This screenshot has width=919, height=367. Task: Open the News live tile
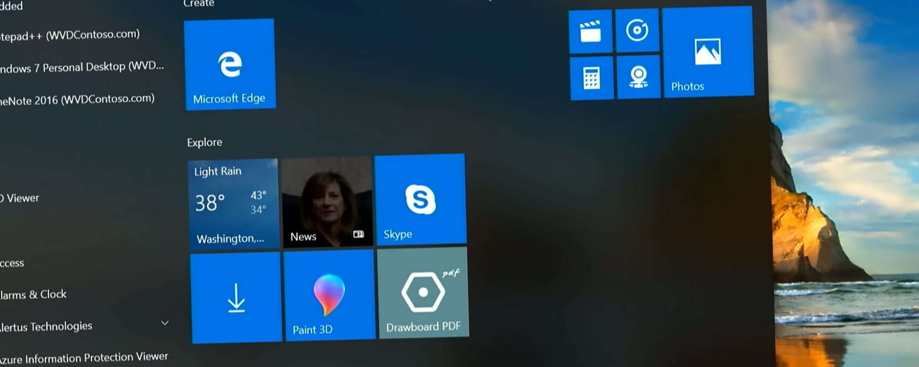point(327,202)
